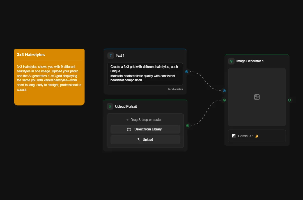Click the Drag & drop or paste area
Screen dimensions: 303x200
point(145,119)
